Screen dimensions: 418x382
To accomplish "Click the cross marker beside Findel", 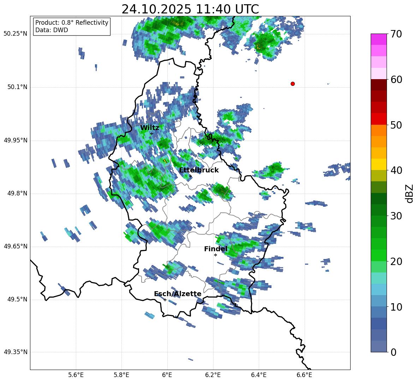I will point(215,255).
